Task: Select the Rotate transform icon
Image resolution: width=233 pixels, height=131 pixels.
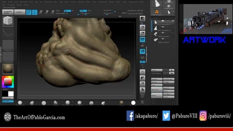Action: tap(52, 12)
